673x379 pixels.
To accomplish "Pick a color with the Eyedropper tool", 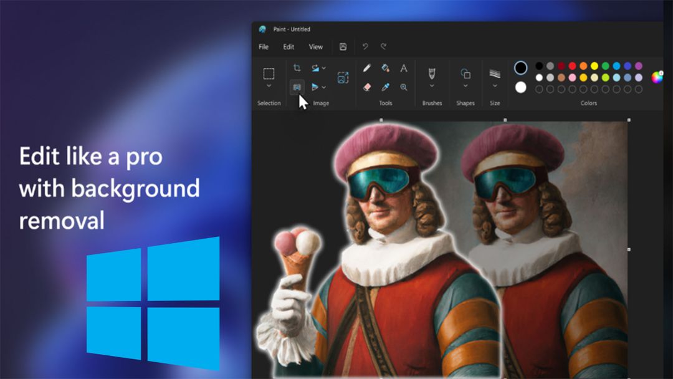I will point(386,87).
